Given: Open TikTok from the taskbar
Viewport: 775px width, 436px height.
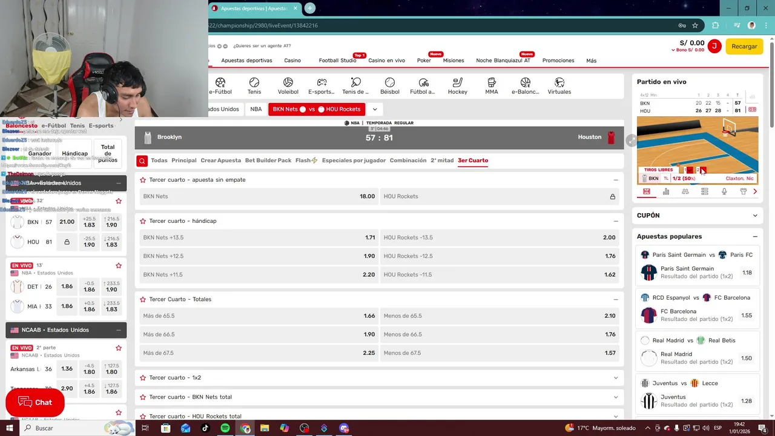Looking at the screenshot, I should point(205,428).
